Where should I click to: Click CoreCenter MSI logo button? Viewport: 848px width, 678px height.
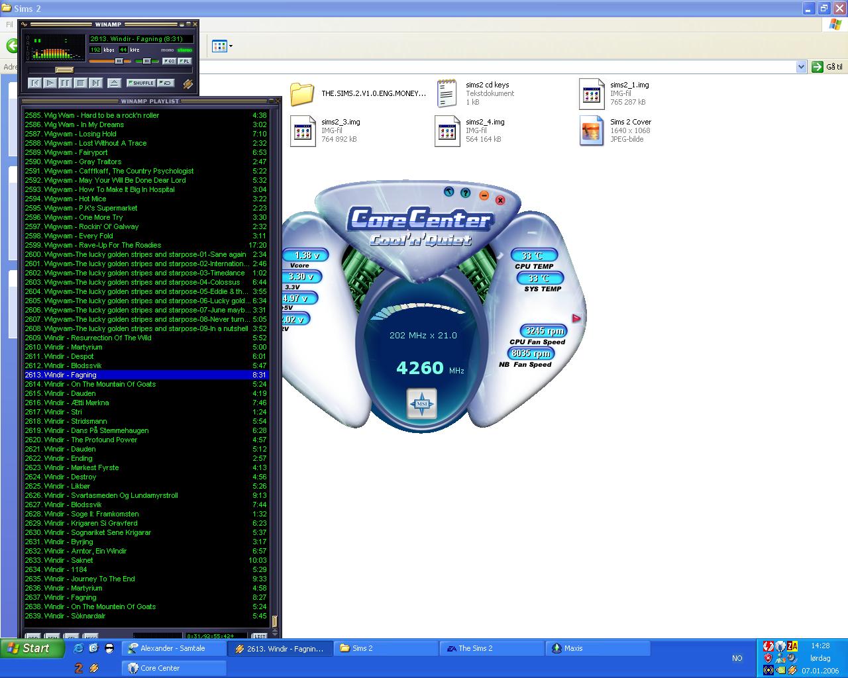click(422, 404)
